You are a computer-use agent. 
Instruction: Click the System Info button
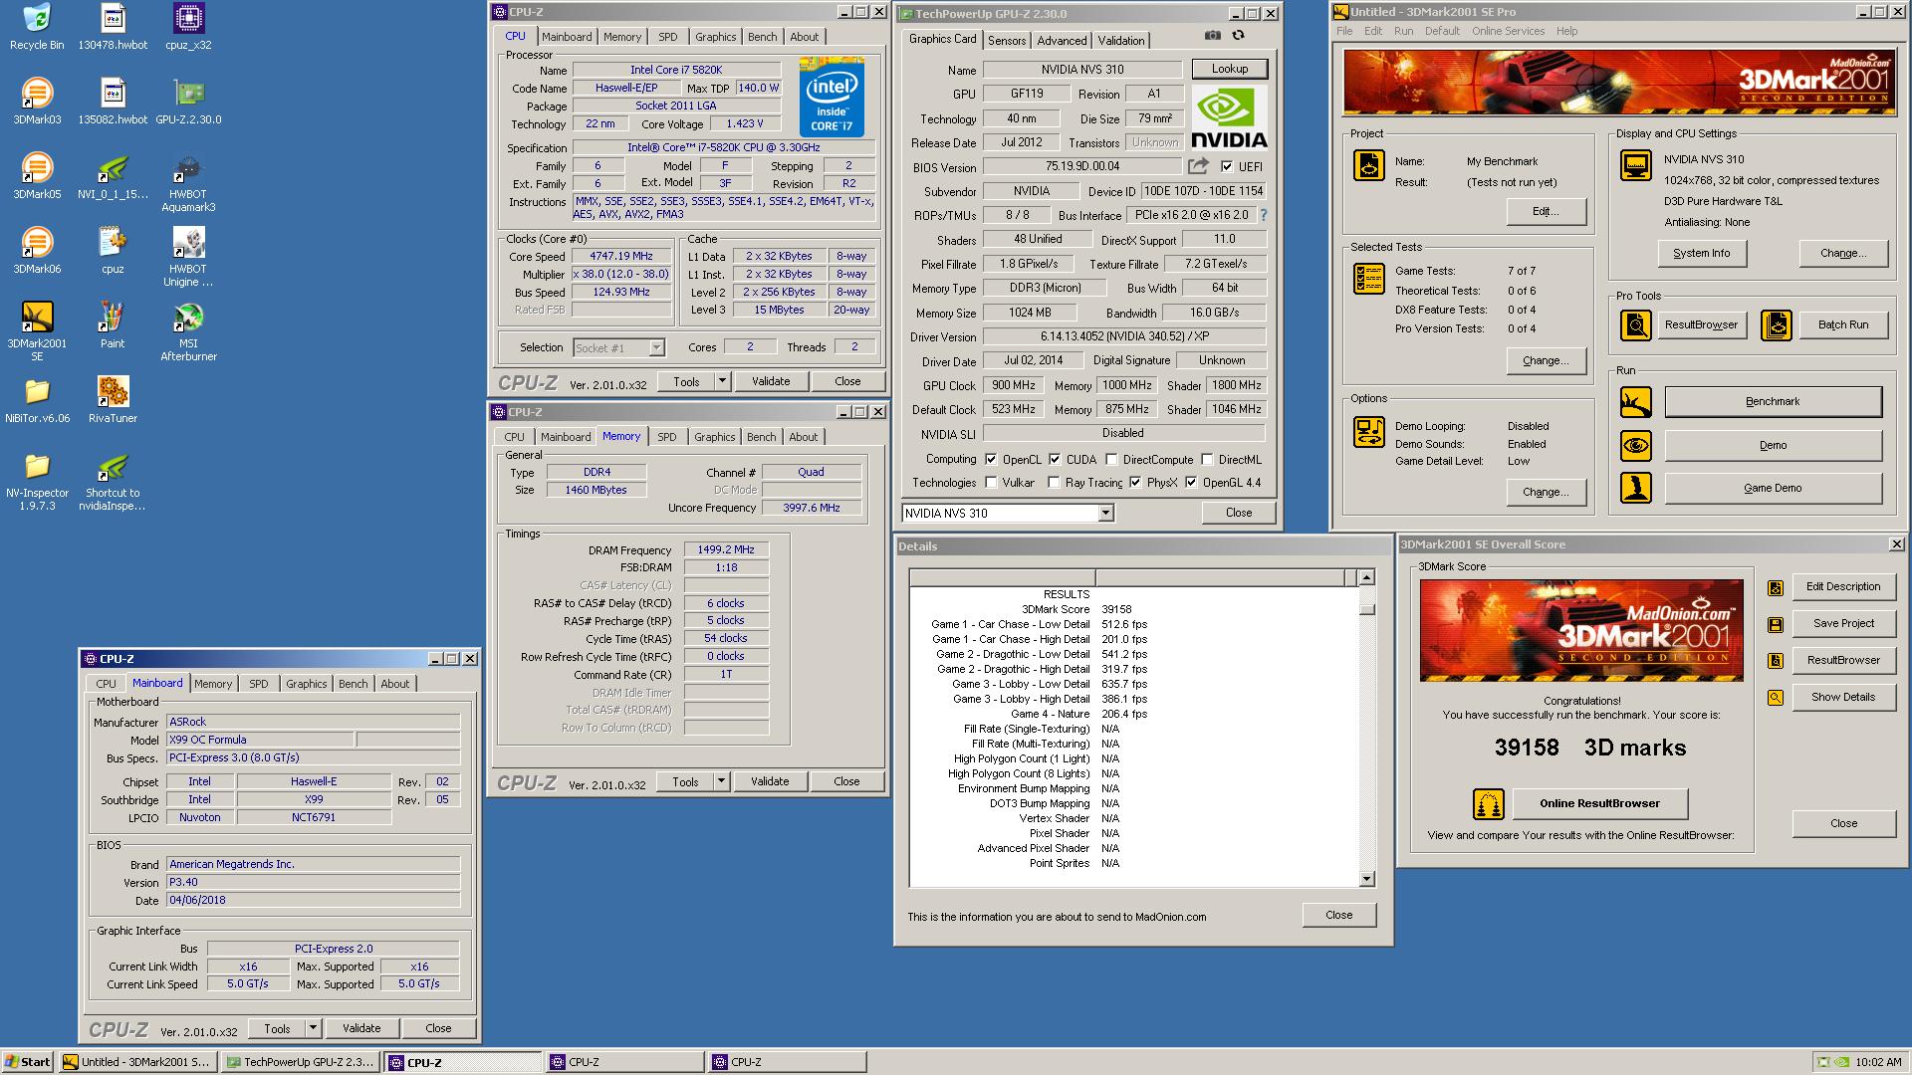pyautogui.click(x=1701, y=254)
